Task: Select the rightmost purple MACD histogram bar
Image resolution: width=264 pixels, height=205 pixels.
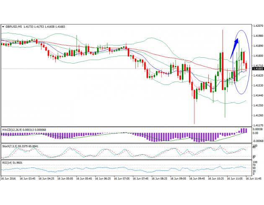Action: tap(246, 131)
